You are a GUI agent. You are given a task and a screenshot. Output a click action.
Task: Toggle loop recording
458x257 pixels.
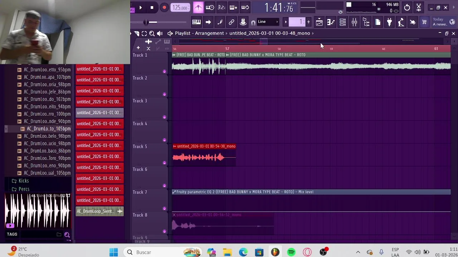pyautogui.click(x=245, y=7)
